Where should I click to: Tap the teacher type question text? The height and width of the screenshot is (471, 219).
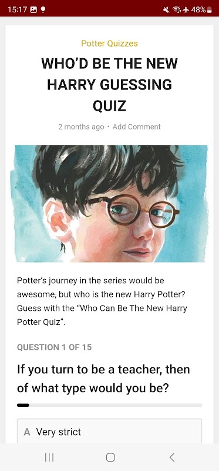pyautogui.click(x=103, y=379)
